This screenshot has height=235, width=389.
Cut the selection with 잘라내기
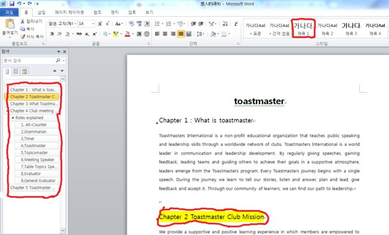31,22
